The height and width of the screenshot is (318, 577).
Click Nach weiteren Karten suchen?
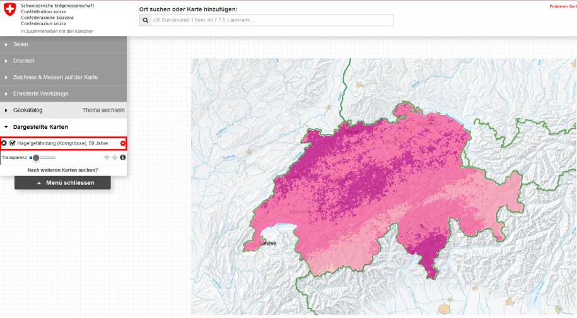63,170
